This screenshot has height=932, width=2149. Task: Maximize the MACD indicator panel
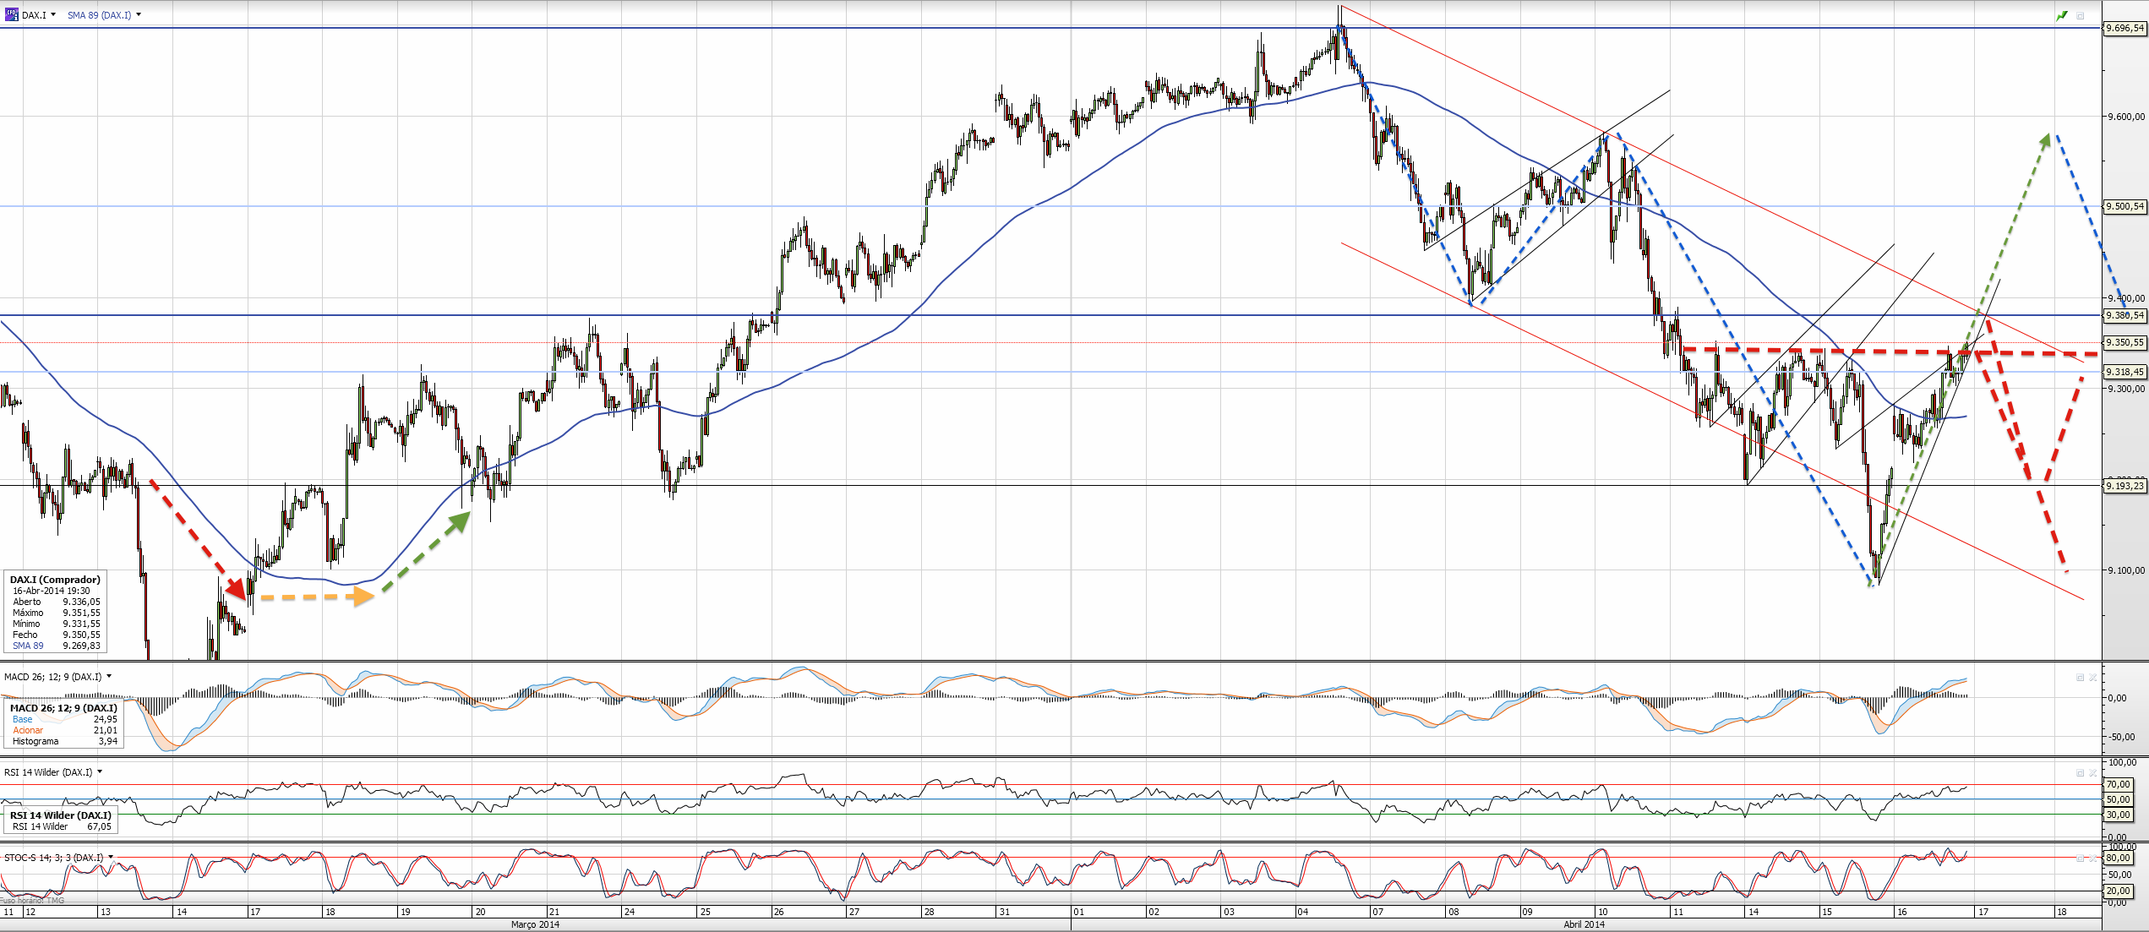pyautogui.click(x=2080, y=678)
